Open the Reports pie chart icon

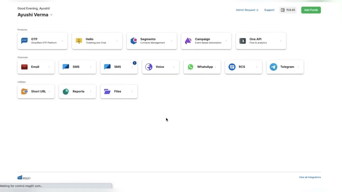point(66,91)
